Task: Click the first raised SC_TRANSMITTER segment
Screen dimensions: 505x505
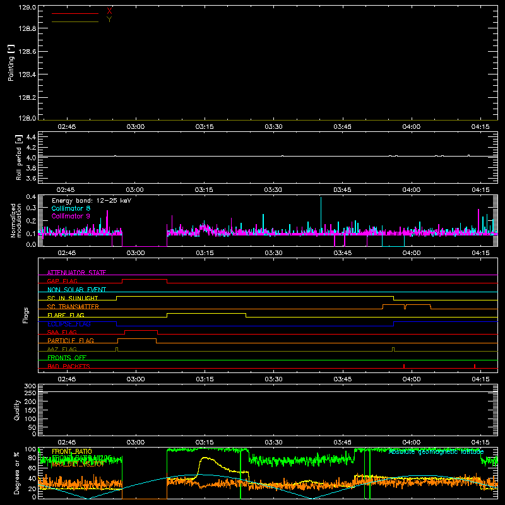Action: click(393, 305)
